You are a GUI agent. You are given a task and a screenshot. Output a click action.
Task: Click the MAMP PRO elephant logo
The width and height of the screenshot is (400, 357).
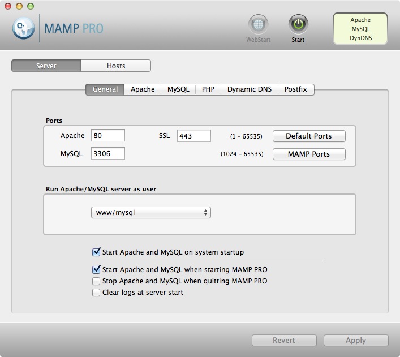(x=23, y=28)
